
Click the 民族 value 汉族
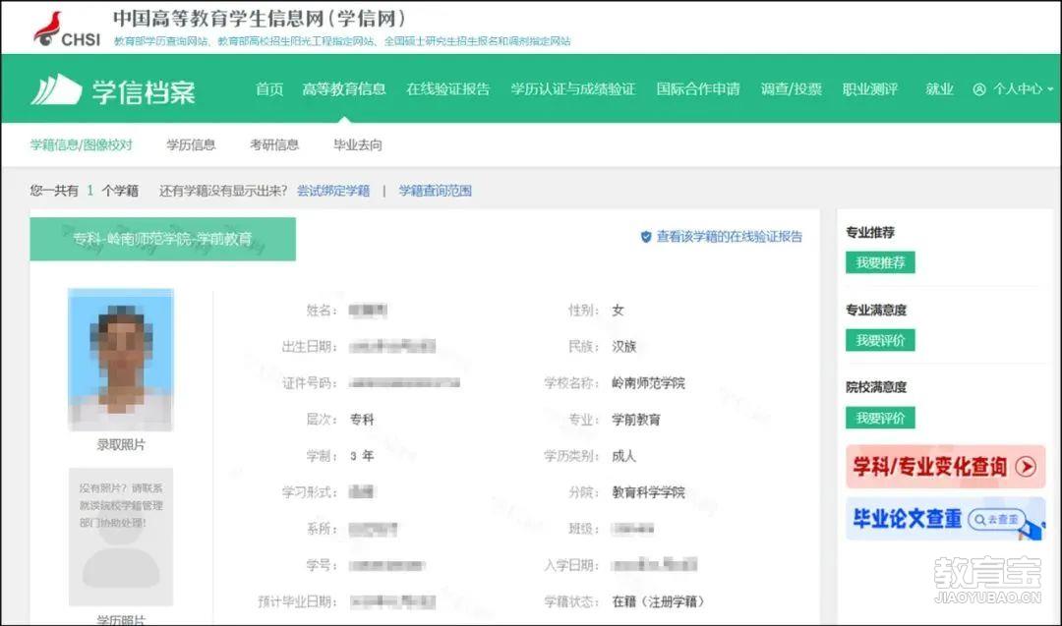point(623,347)
